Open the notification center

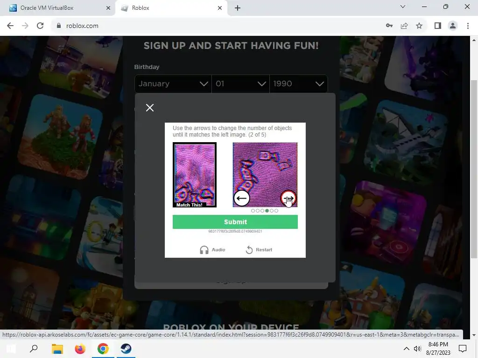click(x=463, y=349)
